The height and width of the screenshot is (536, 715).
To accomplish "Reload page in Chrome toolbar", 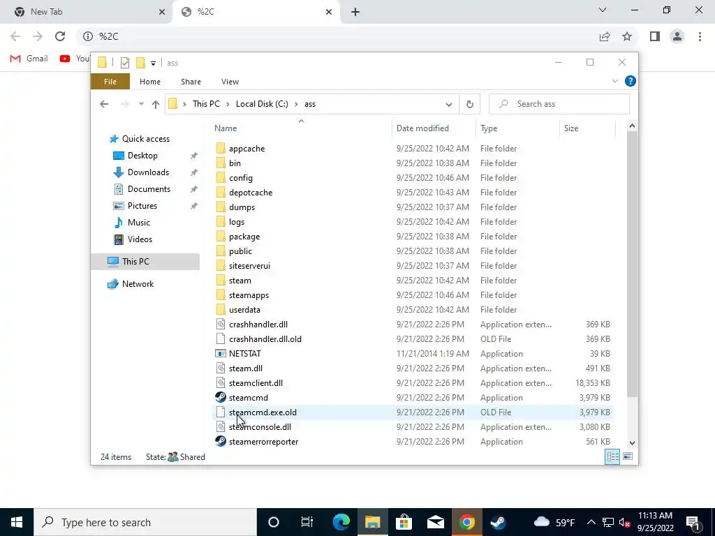I will 60,36.
